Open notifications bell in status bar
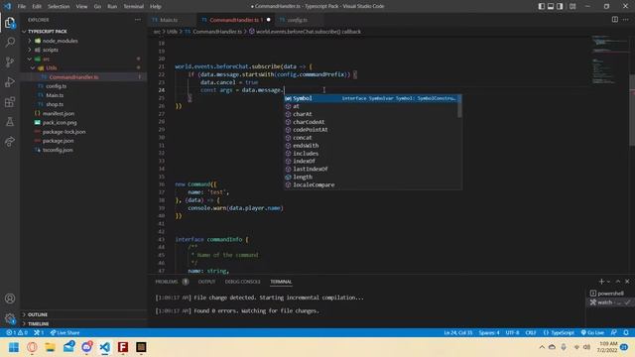Screen dimensions: 635x357 point(626,333)
